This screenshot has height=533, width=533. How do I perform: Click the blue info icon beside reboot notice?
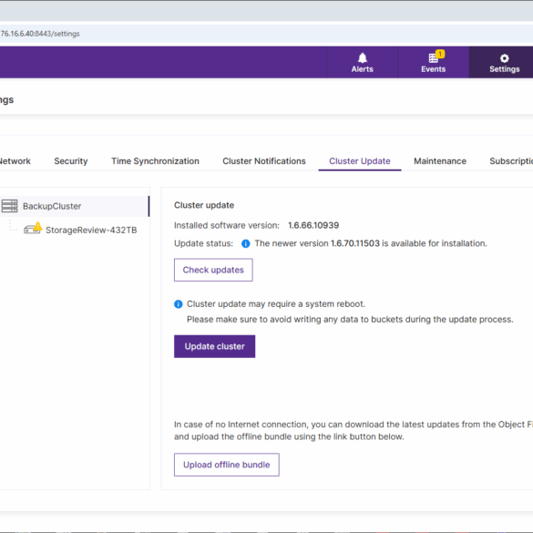point(178,304)
